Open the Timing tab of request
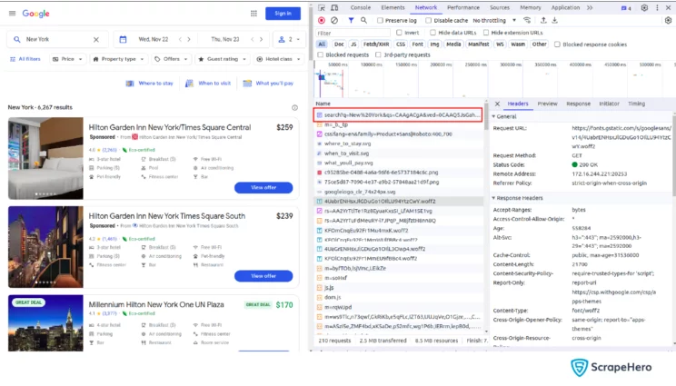Screen dimensions: 676x386 coord(636,104)
